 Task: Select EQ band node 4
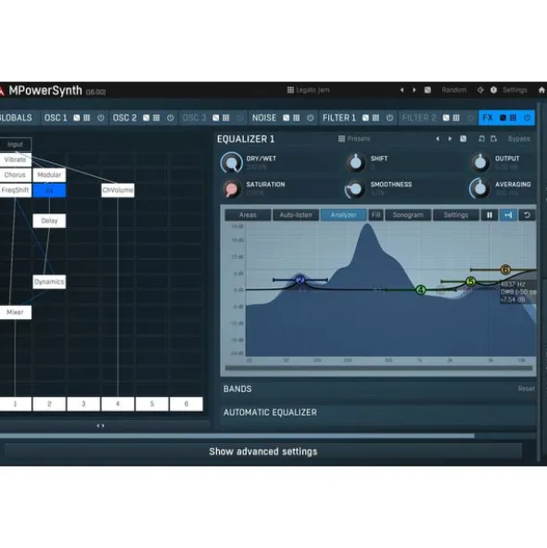tap(421, 289)
